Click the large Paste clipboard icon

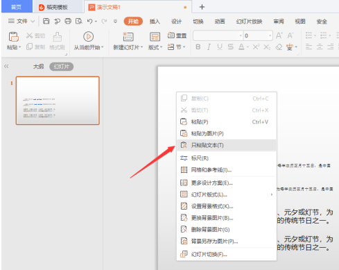click(13, 37)
